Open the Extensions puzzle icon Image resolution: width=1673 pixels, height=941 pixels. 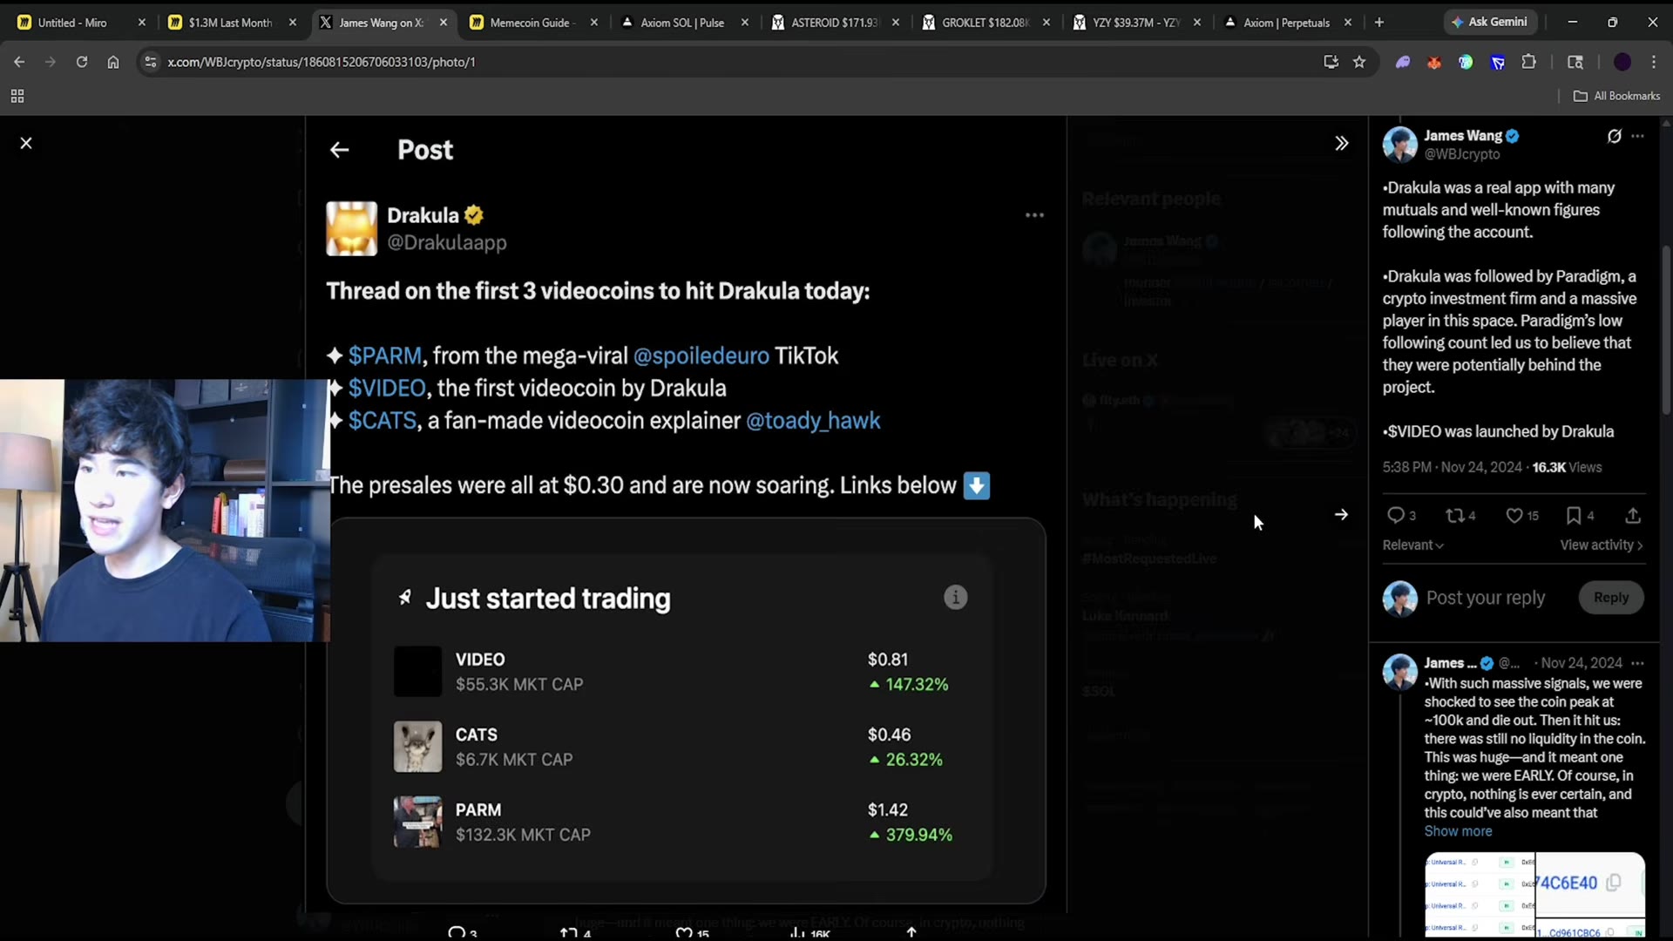pos(1528,62)
